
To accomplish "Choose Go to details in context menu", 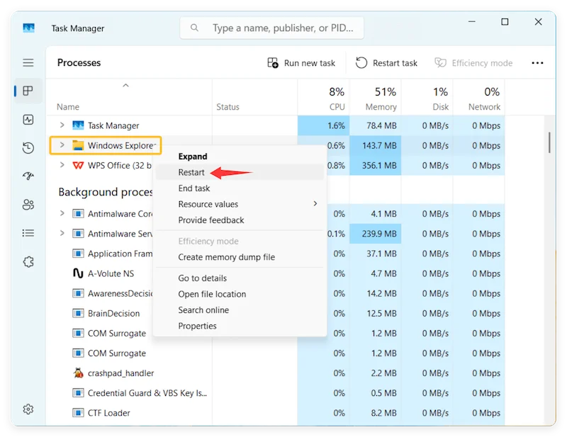I will [x=240, y=278].
